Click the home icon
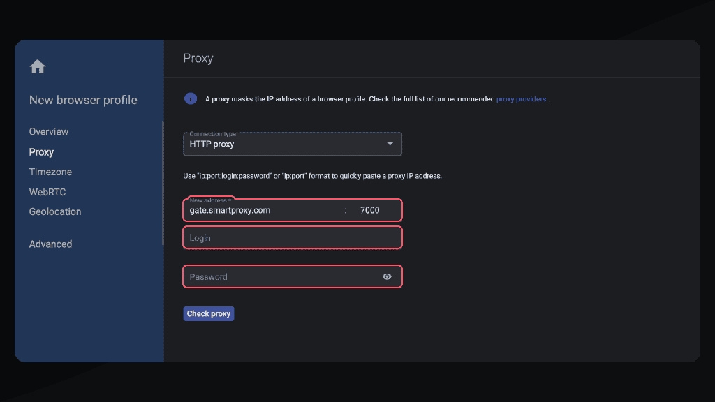The width and height of the screenshot is (715, 402). (37, 66)
